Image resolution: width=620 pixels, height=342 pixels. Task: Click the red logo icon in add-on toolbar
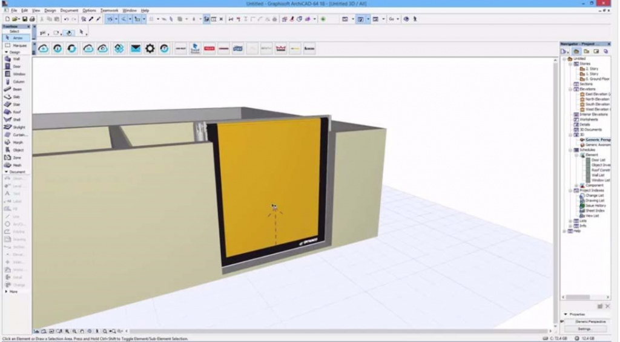point(209,48)
